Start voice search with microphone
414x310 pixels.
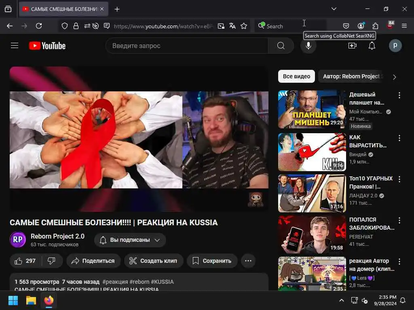point(308,46)
